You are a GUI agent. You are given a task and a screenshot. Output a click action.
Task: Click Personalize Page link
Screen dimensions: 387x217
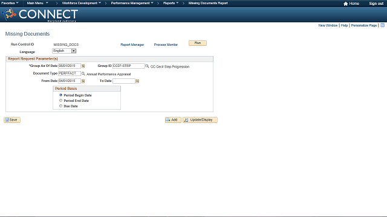click(x=364, y=25)
